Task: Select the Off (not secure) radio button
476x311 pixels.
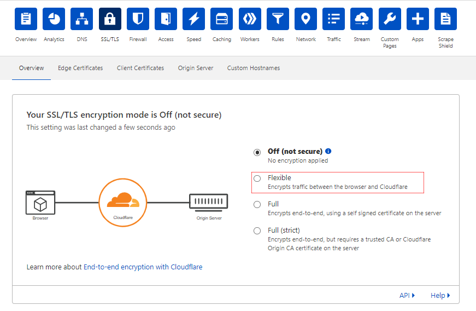Action: (x=257, y=152)
